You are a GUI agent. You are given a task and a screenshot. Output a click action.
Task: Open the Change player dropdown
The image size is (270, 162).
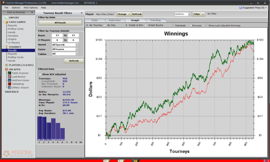point(124,14)
